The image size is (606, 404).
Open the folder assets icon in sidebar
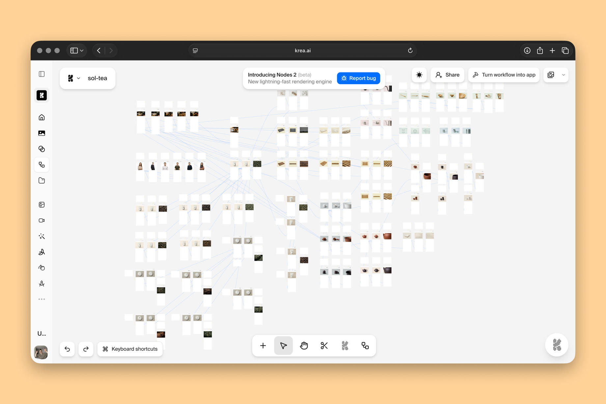coord(41,180)
